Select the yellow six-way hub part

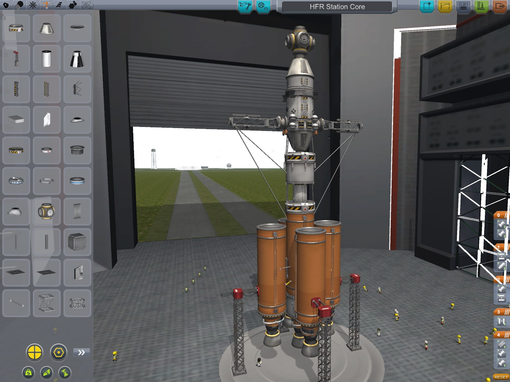coord(47,211)
